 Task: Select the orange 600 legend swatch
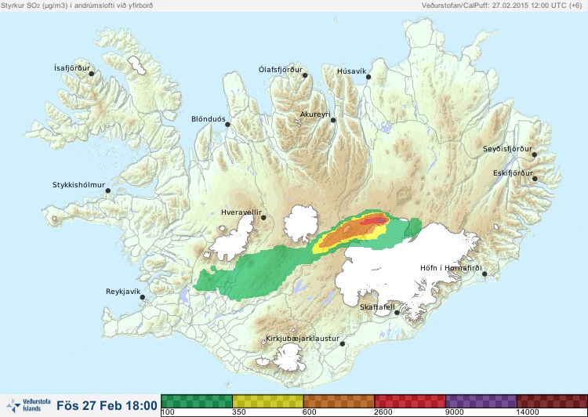click(339, 401)
